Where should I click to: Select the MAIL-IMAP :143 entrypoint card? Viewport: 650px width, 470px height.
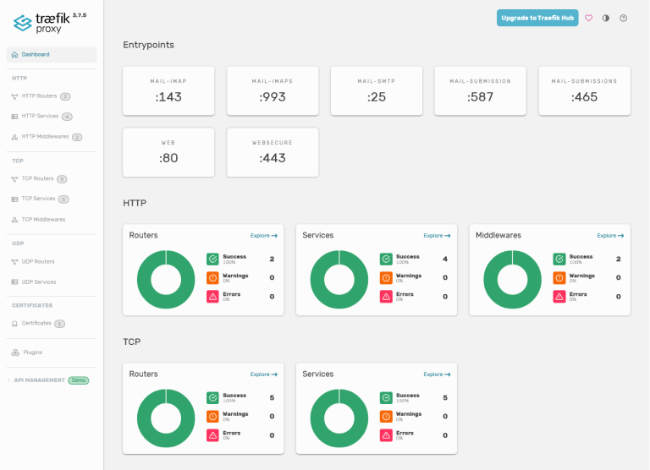[x=168, y=90]
